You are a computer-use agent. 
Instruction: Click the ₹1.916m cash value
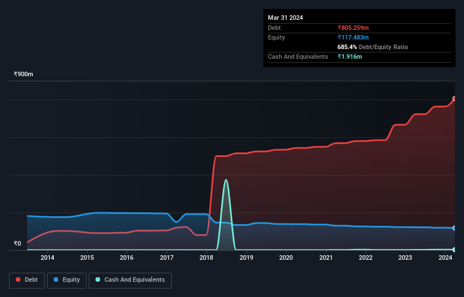[x=349, y=56]
